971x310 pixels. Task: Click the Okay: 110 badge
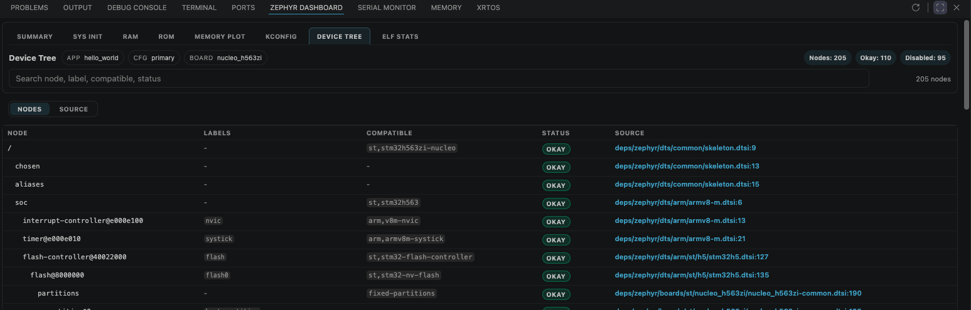tap(876, 58)
